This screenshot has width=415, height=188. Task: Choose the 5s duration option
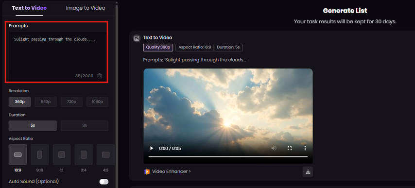point(33,126)
